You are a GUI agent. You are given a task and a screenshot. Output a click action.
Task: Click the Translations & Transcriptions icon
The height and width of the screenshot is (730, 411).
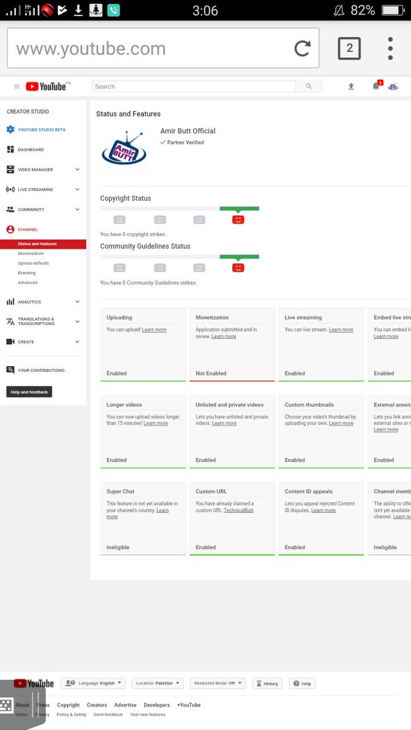tap(10, 321)
